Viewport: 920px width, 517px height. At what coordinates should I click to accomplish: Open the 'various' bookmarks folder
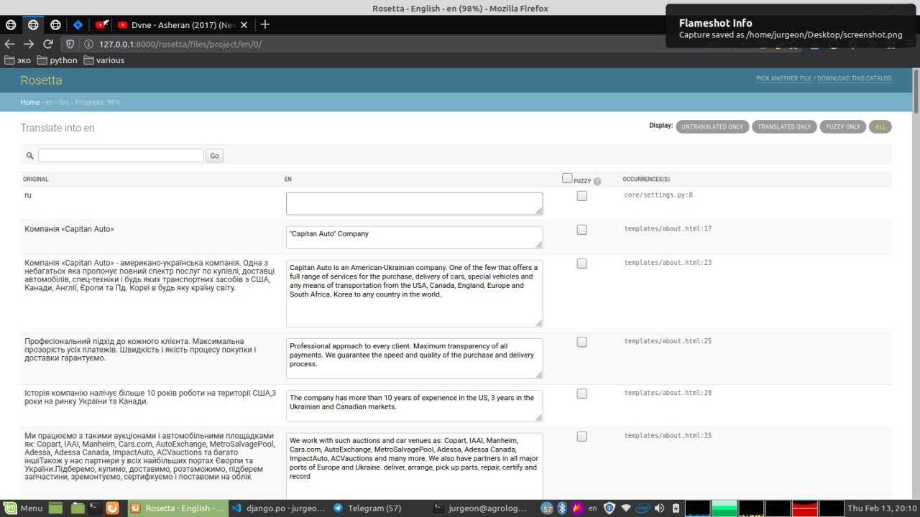coord(104,60)
